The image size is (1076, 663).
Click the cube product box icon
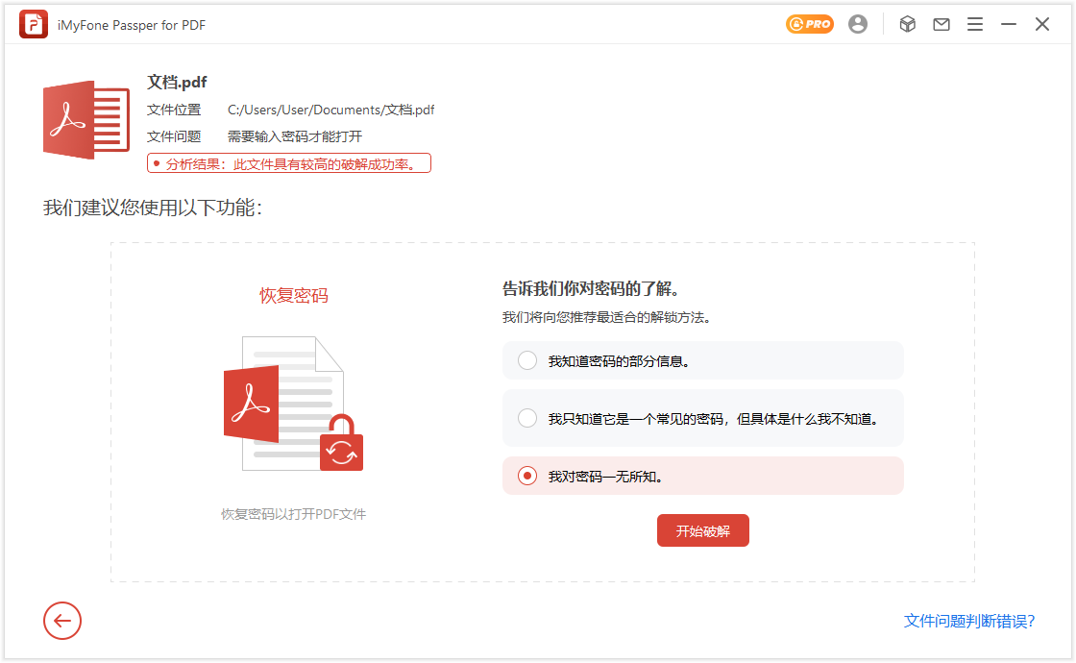pyautogui.click(x=907, y=25)
